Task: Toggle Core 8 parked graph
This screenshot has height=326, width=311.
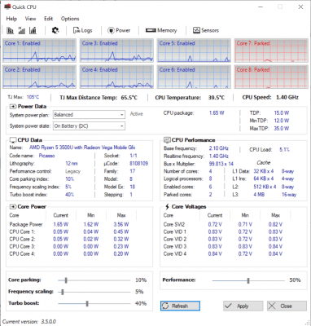Action: click(271, 77)
